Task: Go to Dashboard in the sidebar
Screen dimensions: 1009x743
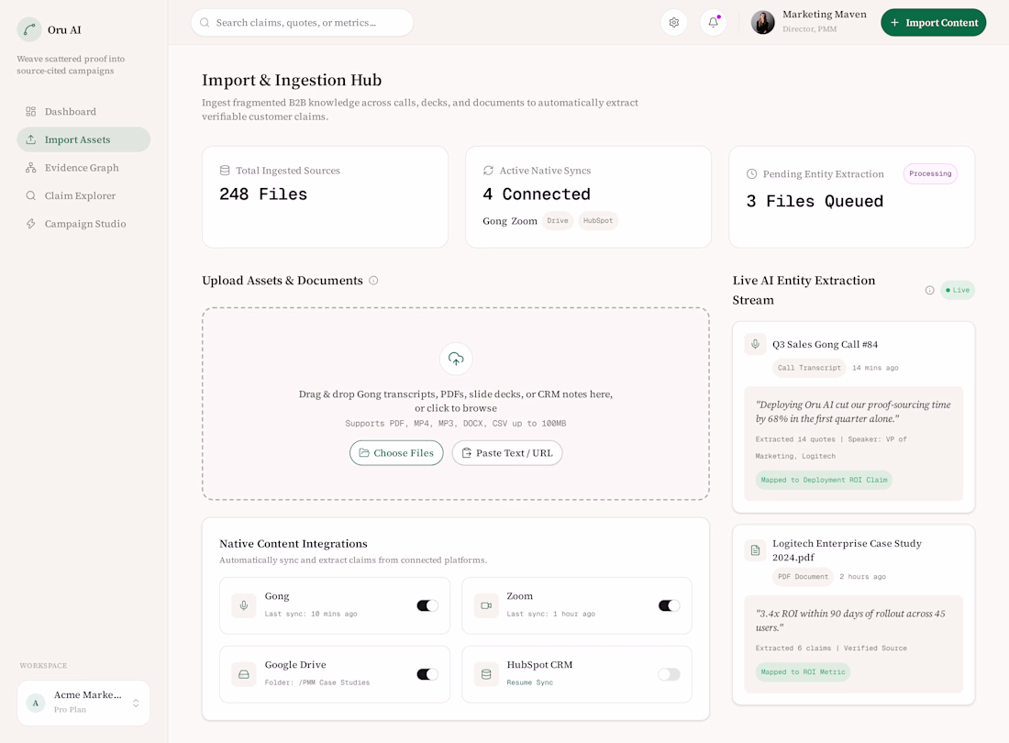Action: [83, 111]
